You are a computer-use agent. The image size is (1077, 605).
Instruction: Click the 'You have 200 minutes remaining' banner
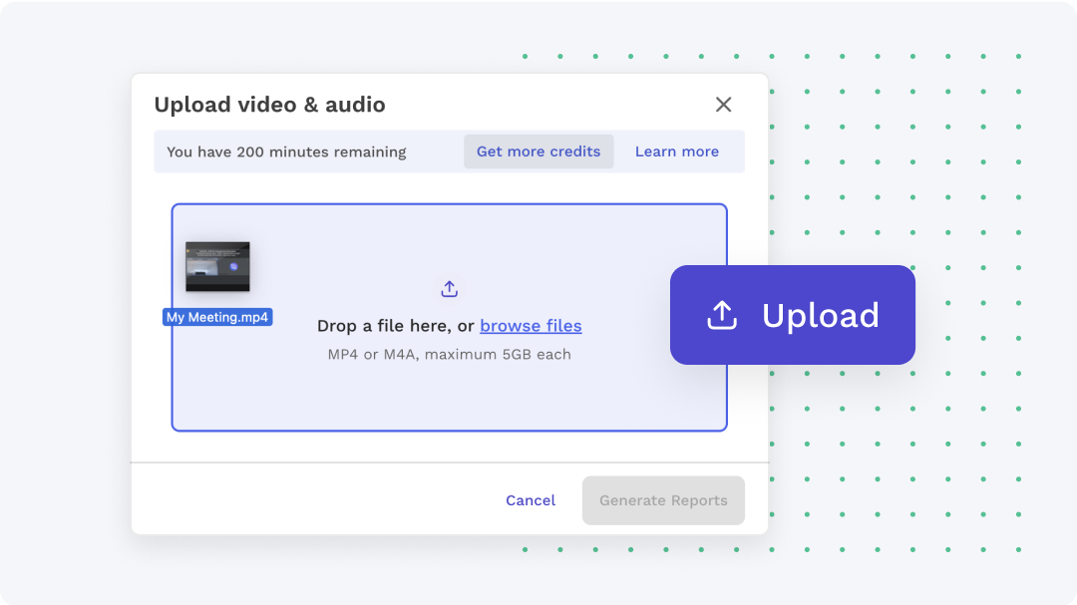coord(287,151)
